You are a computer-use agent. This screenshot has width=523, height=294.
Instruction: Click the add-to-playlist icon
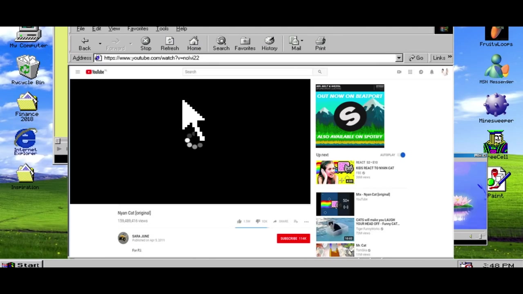[x=295, y=221]
